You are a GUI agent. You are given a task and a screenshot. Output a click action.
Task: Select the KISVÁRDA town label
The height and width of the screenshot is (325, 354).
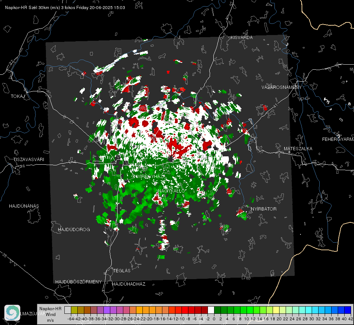pyautogui.click(x=242, y=38)
